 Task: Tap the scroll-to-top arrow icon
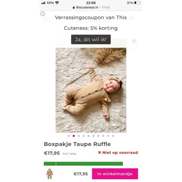(134, 41)
